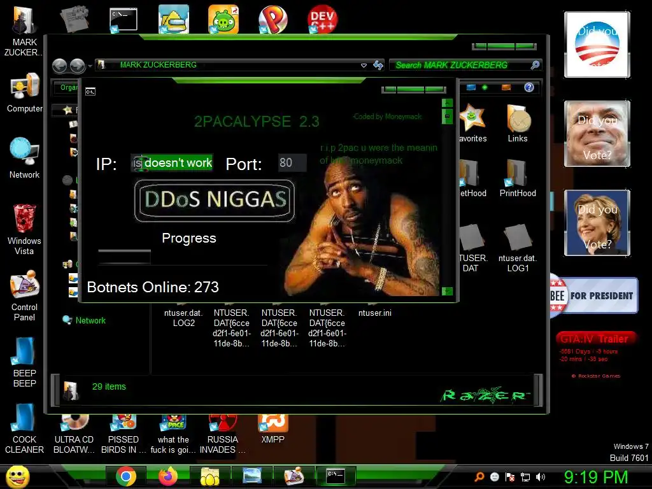Click the smiley face Start button
This screenshot has height=489, width=652.
coord(17,477)
